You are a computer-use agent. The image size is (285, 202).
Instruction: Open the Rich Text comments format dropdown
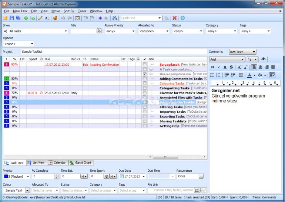click(254, 52)
